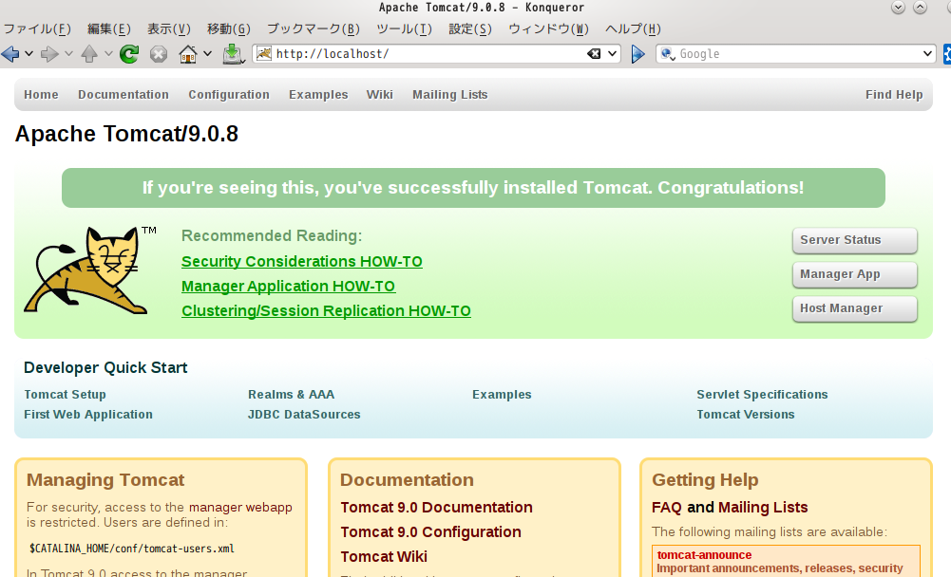Open Security Considerations HOW-TO link
The width and height of the screenshot is (951, 577).
coord(302,261)
